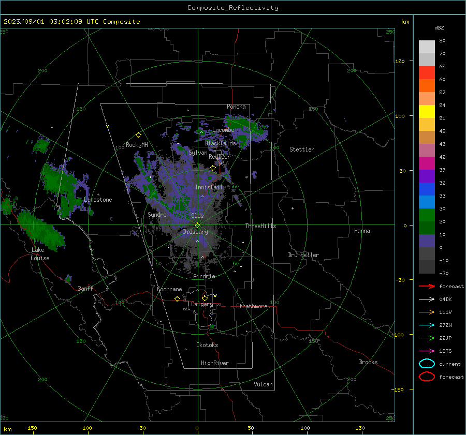Image resolution: width=466 pixels, height=435 pixels.
Task: Click the -150 tick on bottom axis
Action: pyautogui.click(x=31, y=428)
